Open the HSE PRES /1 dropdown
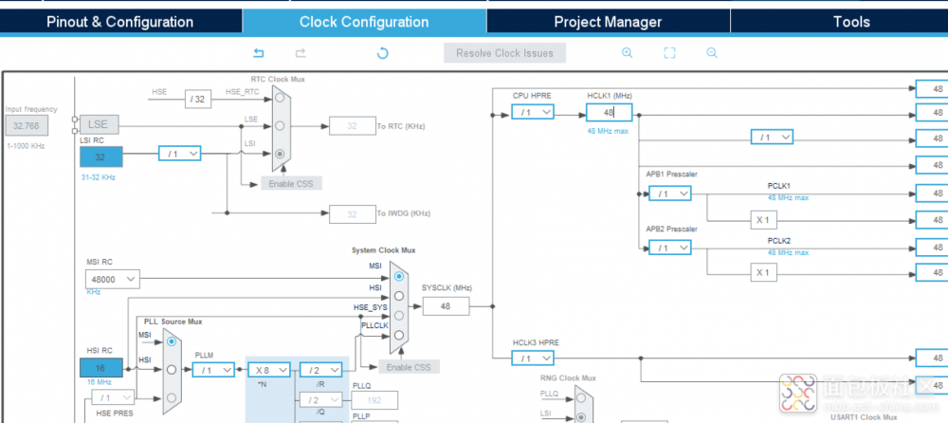The height and width of the screenshot is (423, 948). (x=113, y=397)
